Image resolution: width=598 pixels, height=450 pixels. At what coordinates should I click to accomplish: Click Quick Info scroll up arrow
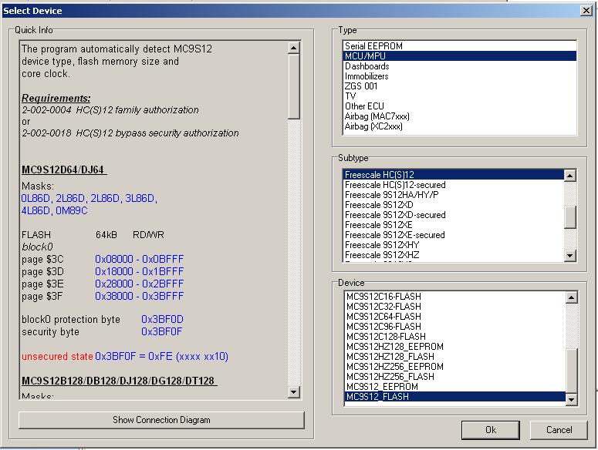point(294,48)
